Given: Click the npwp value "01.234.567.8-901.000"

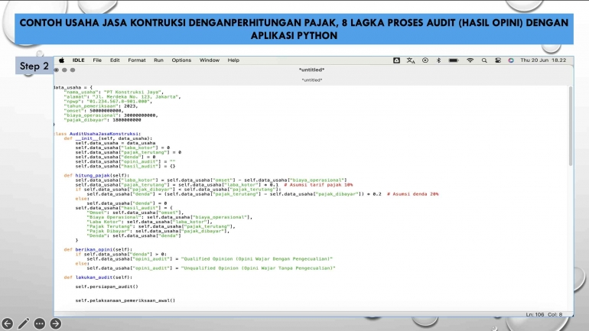Looking at the screenshot, I should click(118, 102).
